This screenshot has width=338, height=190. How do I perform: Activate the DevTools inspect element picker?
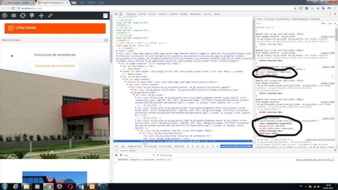(116, 14)
